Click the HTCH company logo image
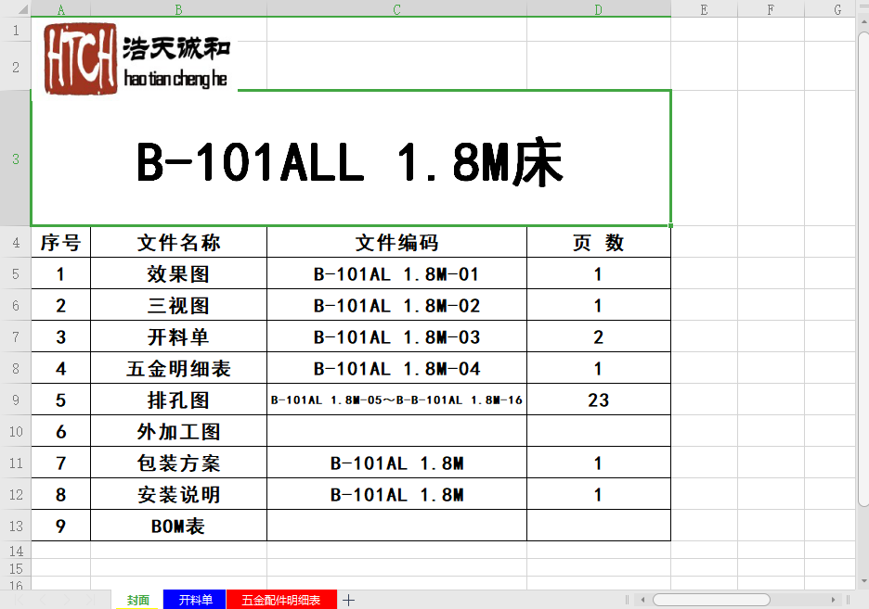 (x=82, y=58)
